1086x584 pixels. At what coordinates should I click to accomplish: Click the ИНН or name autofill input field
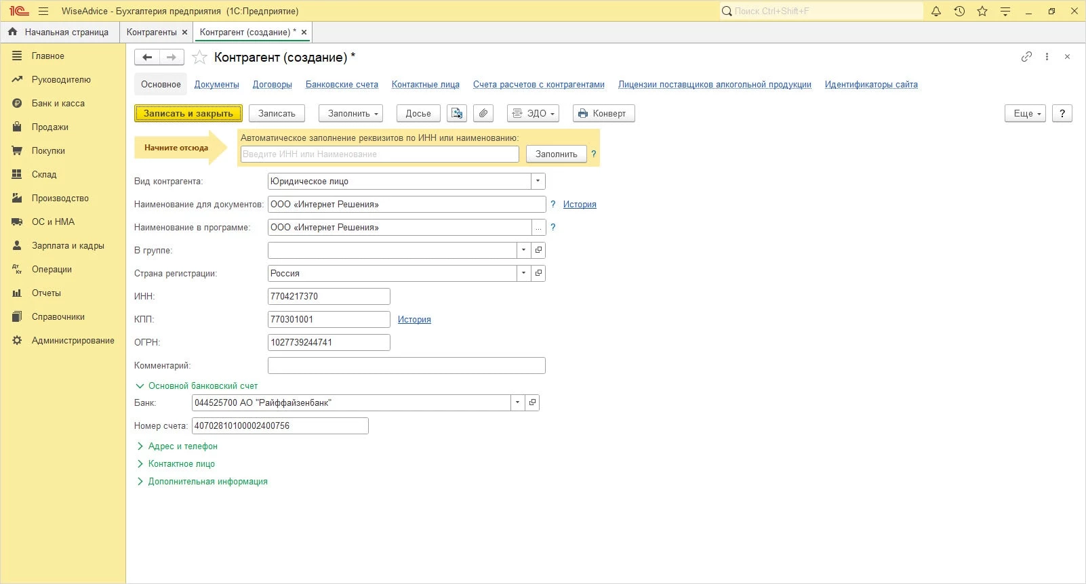click(x=380, y=154)
